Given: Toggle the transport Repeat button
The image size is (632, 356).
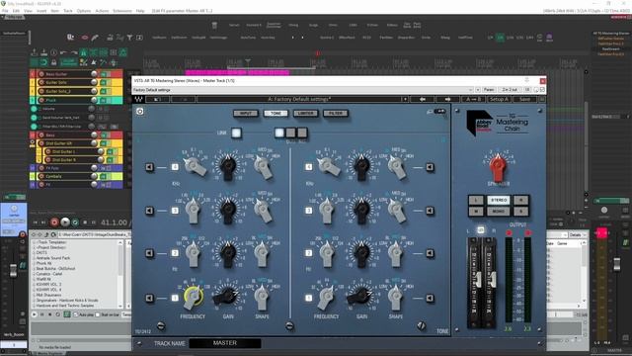Looking at the screenshot, I should point(75,222).
